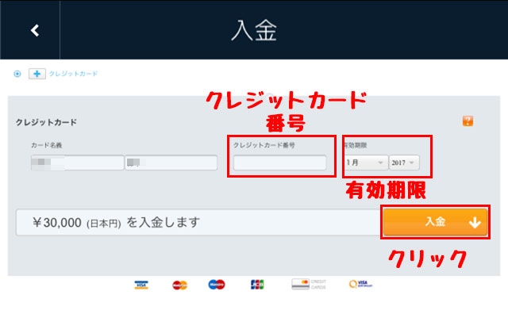The height and width of the screenshot is (310, 508).
Task: Open the クレジットカード link at top
Action: click(73, 74)
